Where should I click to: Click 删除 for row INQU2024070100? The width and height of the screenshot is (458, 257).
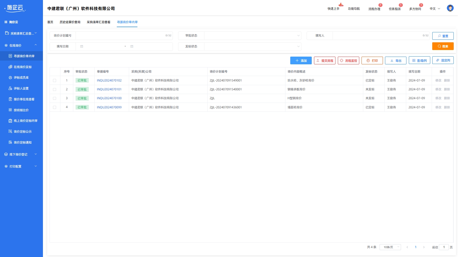point(447,98)
